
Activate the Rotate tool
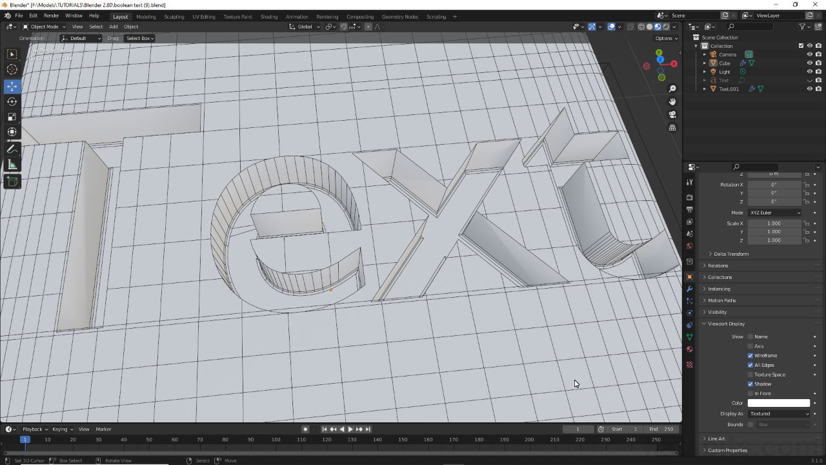[x=12, y=101]
